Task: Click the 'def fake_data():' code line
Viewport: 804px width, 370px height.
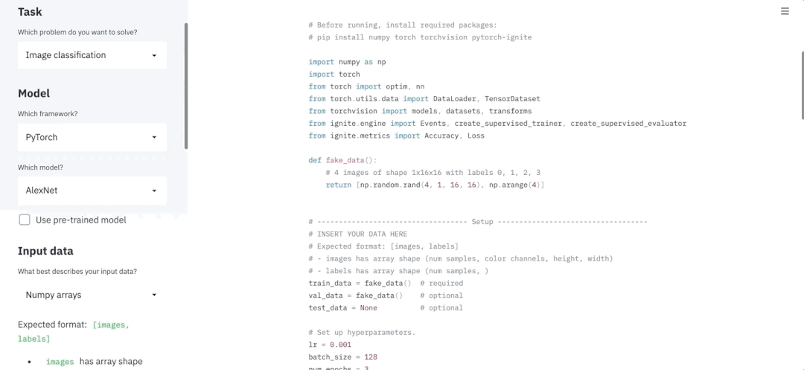Action: [x=342, y=160]
